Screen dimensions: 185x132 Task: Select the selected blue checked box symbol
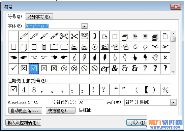coord(34,69)
